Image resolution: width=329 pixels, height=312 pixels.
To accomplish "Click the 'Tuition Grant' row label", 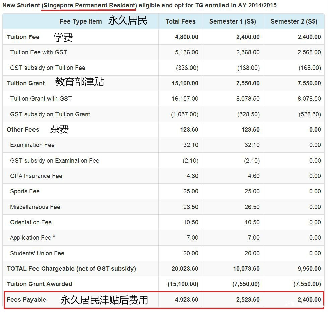I will pyautogui.click(x=26, y=83).
